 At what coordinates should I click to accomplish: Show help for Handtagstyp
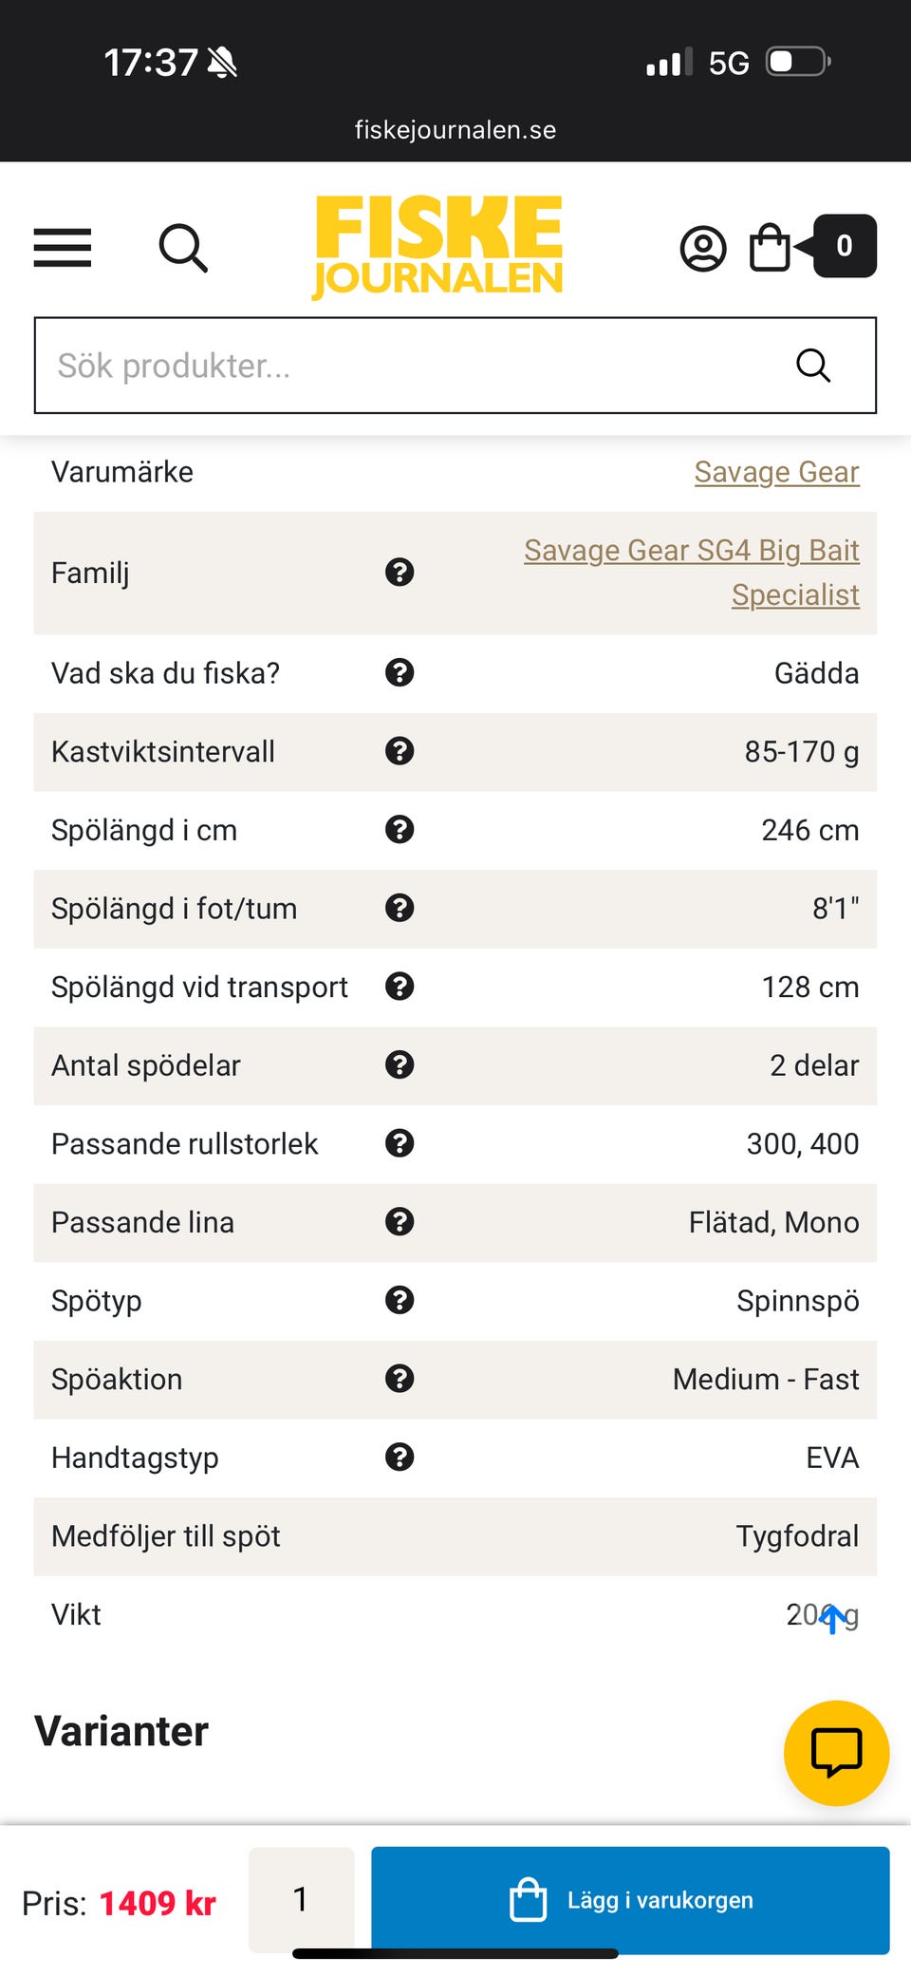[400, 1457]
